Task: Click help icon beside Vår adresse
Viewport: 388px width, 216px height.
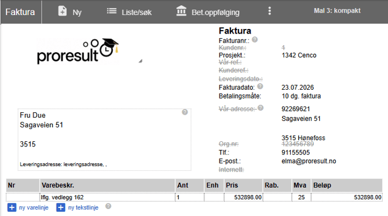Action: (x=261, y=108)
